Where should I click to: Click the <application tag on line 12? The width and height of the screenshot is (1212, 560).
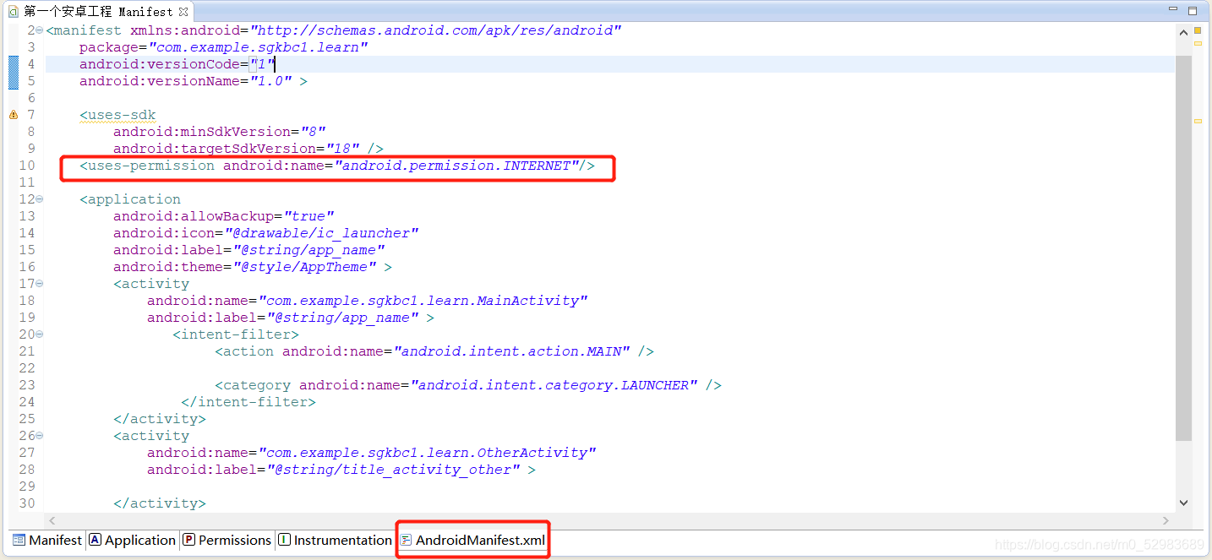[x=130, y=199]
